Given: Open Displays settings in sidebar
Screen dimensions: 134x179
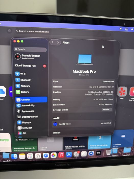Looking at the screenshot, I should [32, 122].
